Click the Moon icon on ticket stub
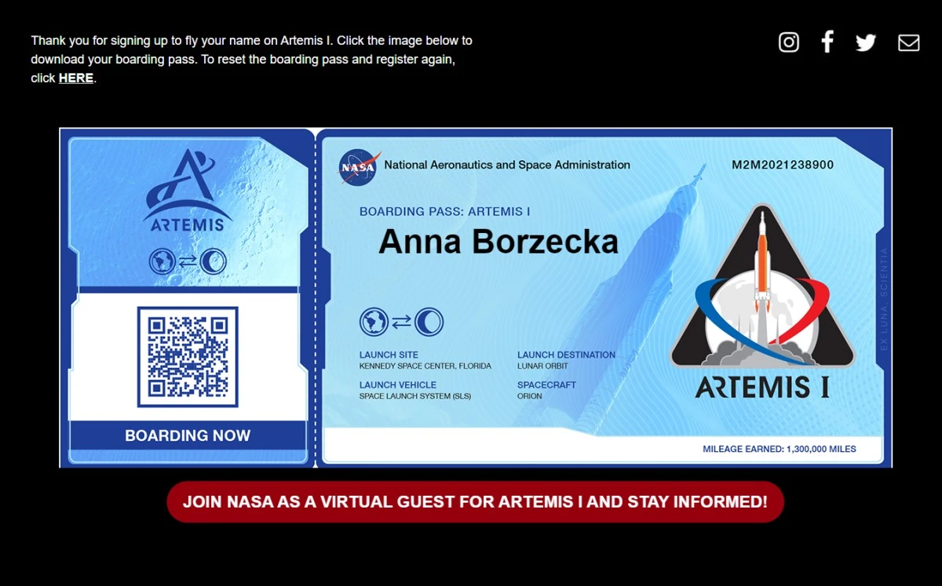The image size is (942, 586). [213, 261]
